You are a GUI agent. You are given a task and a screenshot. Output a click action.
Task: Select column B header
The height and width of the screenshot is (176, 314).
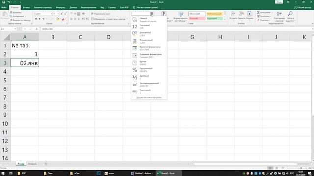(x=52, y=37)
